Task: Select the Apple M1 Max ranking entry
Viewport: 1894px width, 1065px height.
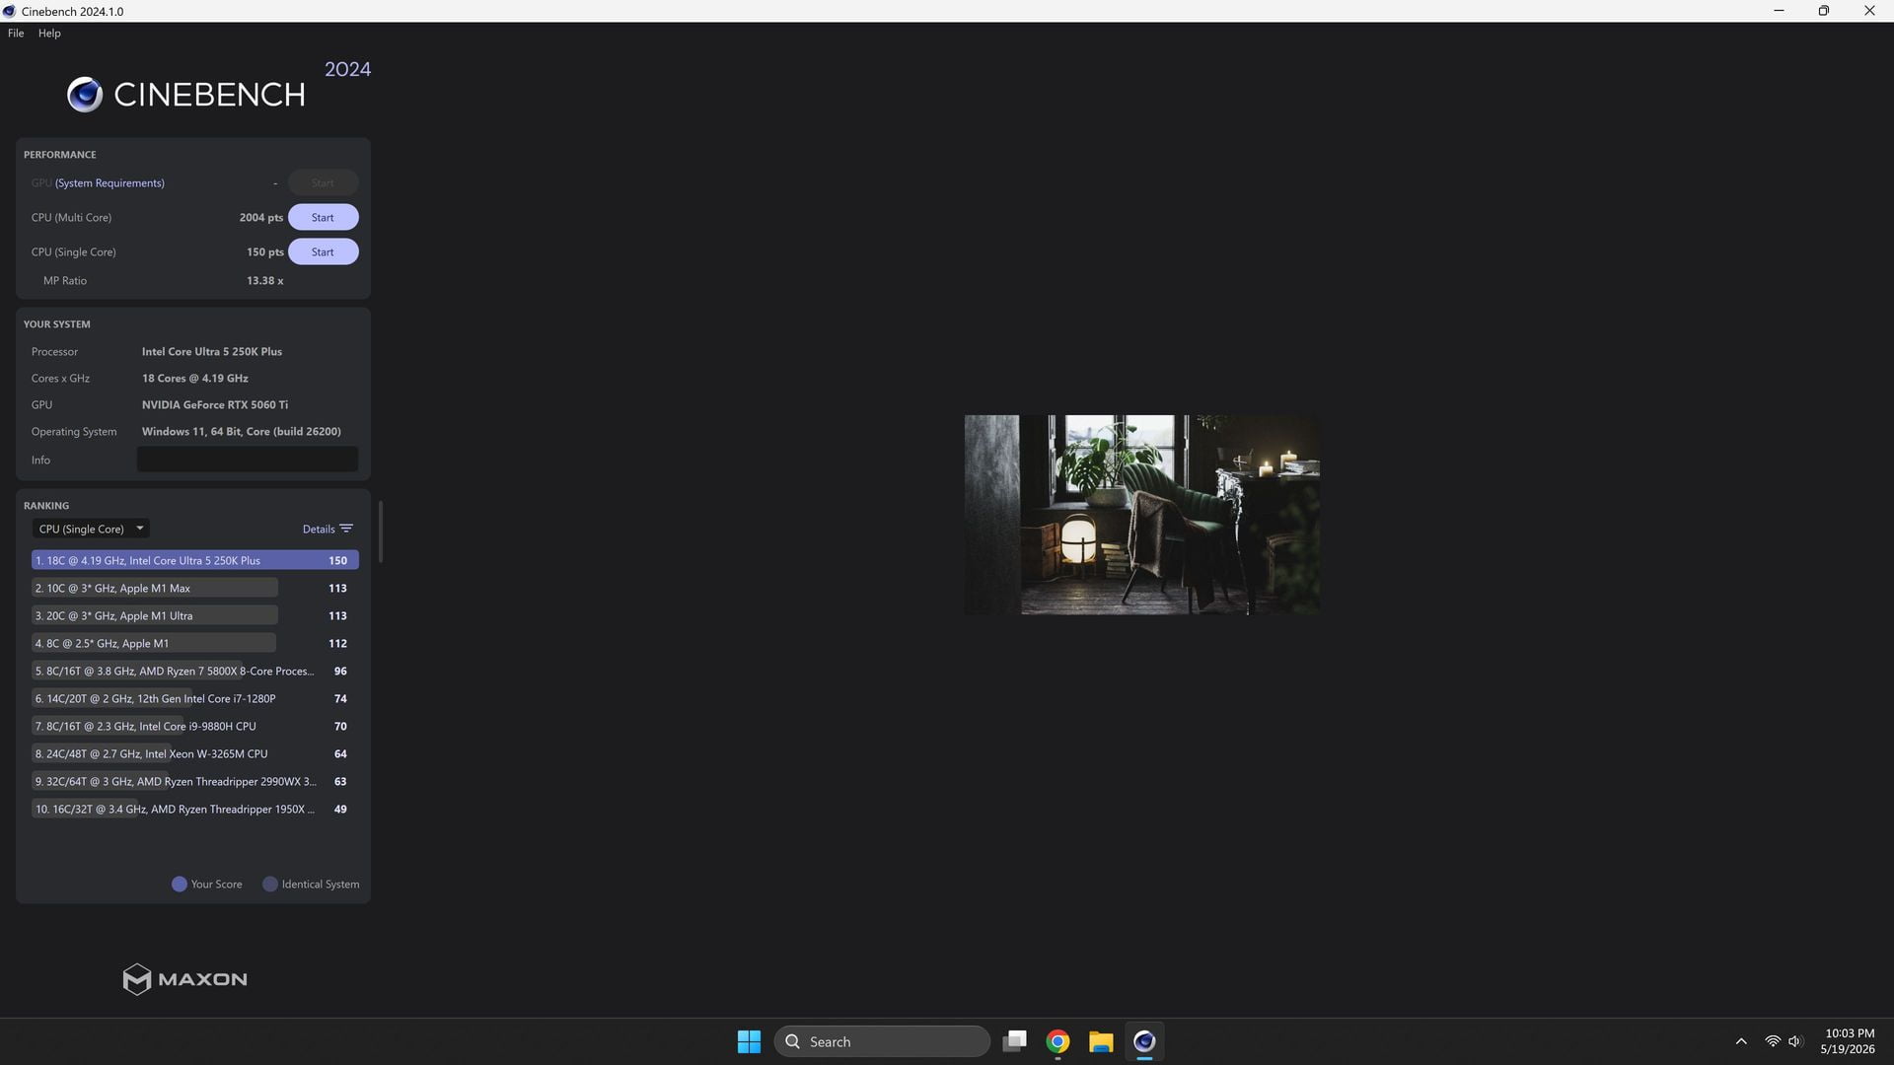Action: tap(194, 588)
